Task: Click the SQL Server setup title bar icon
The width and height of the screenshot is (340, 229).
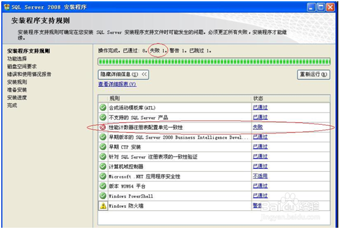Action: pos(7,7)
